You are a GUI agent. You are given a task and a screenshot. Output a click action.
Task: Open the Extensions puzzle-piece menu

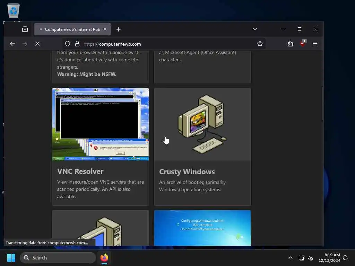(290, 44)
